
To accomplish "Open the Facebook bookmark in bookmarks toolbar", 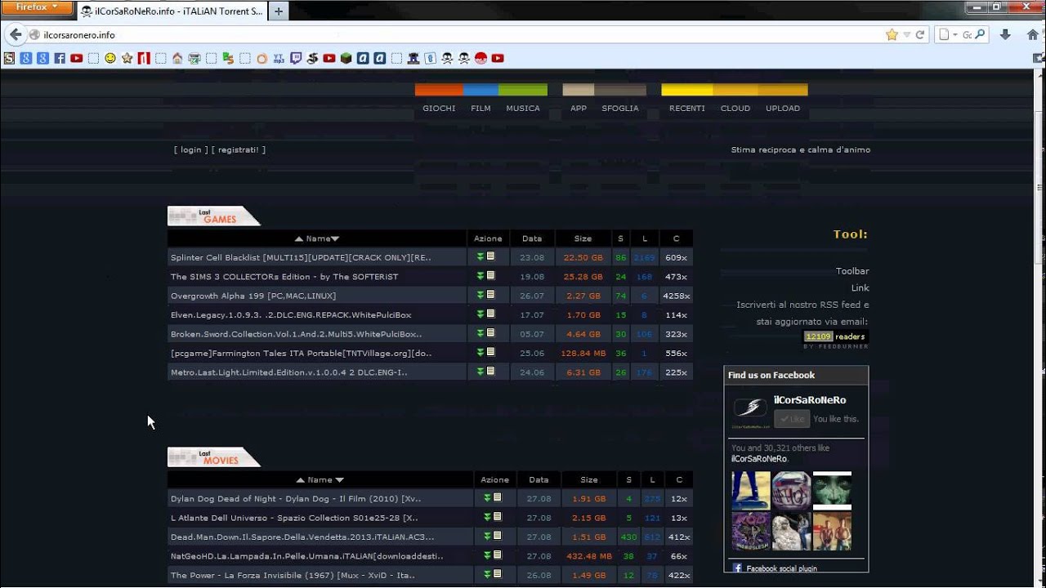I will coord(60,58).
